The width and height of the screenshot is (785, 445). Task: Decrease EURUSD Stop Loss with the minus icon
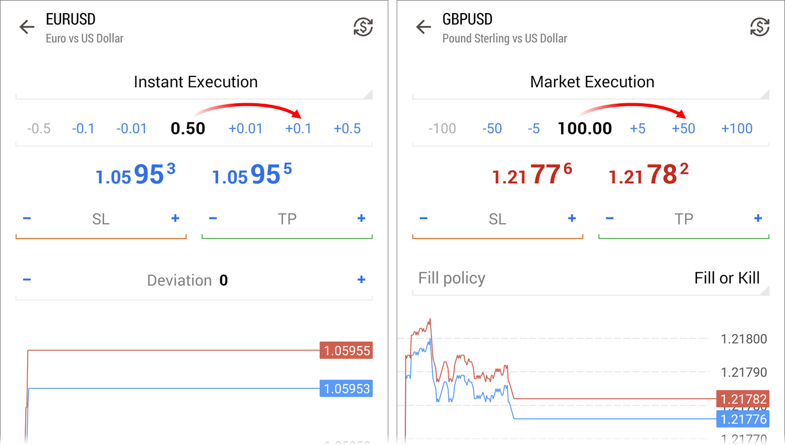pos(27,218)
